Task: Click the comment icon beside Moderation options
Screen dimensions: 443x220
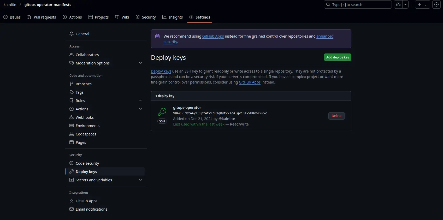Action: [x=72, y=63]
